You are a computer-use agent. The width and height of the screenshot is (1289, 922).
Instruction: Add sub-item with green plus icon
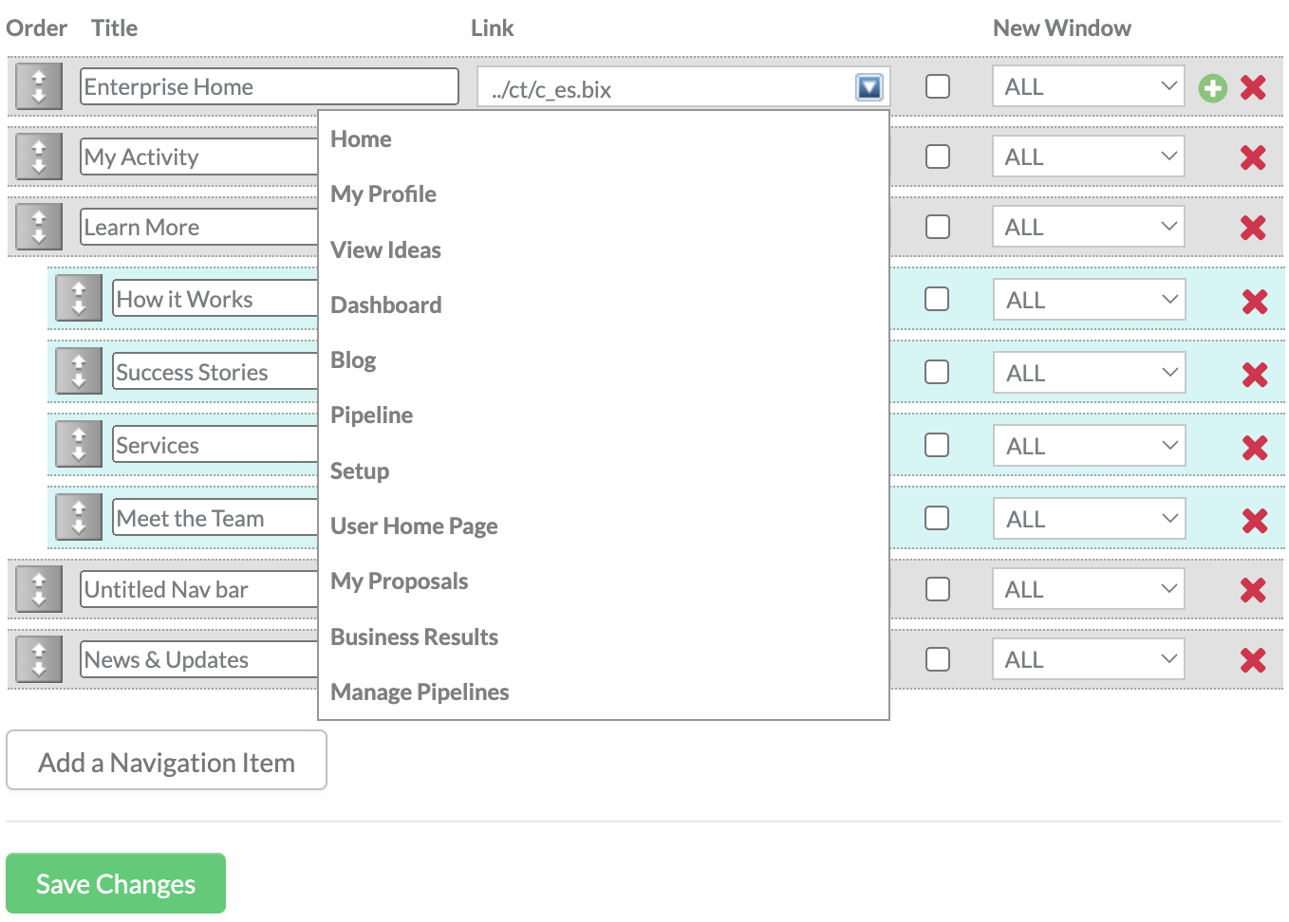click(x=1213, y=88)
